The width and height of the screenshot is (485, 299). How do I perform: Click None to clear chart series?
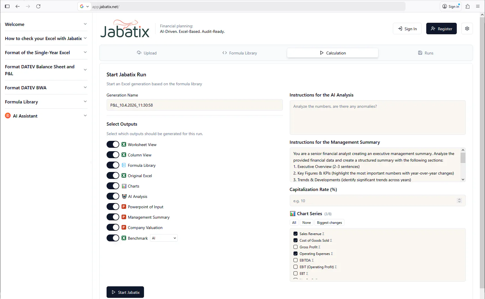pyautogui.click(x=306, y=222)
